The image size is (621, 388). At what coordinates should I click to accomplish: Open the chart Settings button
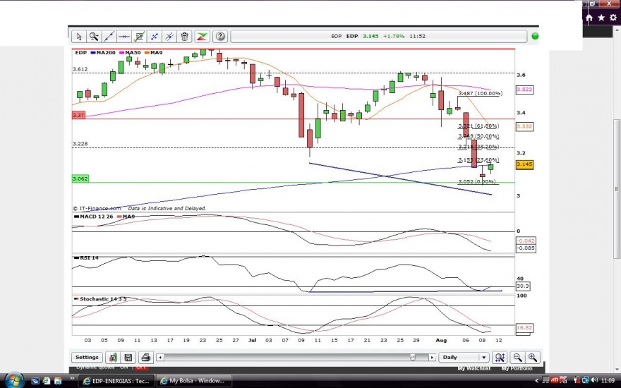(87, 358)
